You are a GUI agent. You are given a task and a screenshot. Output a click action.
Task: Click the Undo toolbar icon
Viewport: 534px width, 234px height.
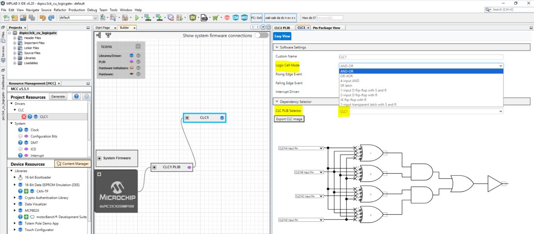[x=43, y=18]
